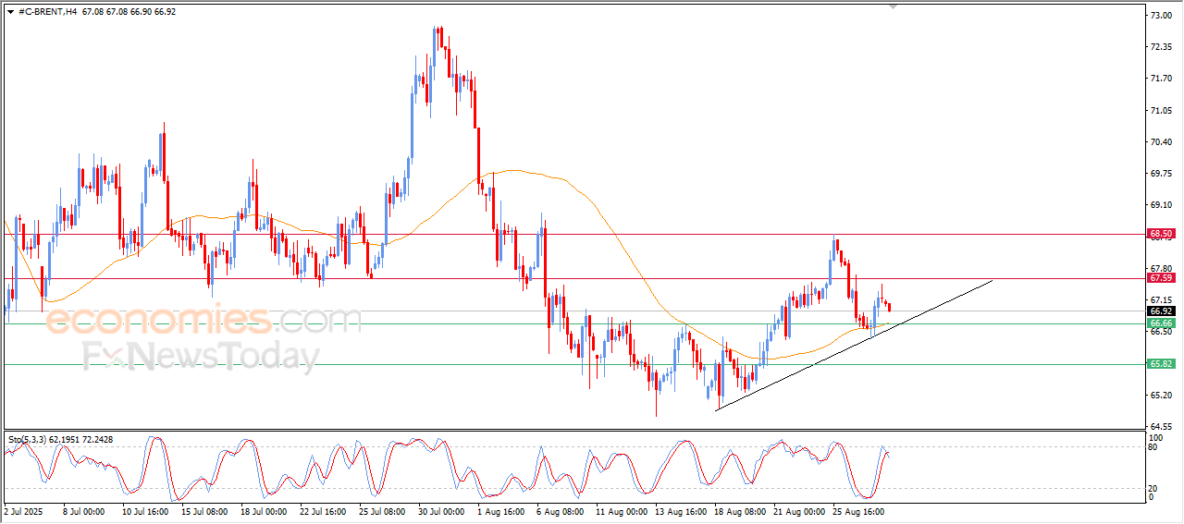Viewport: 1184px width, 524px height.
Task: Click the 67.80 value on price axis
Action: pyautogui.click(x=1161, y=268)
